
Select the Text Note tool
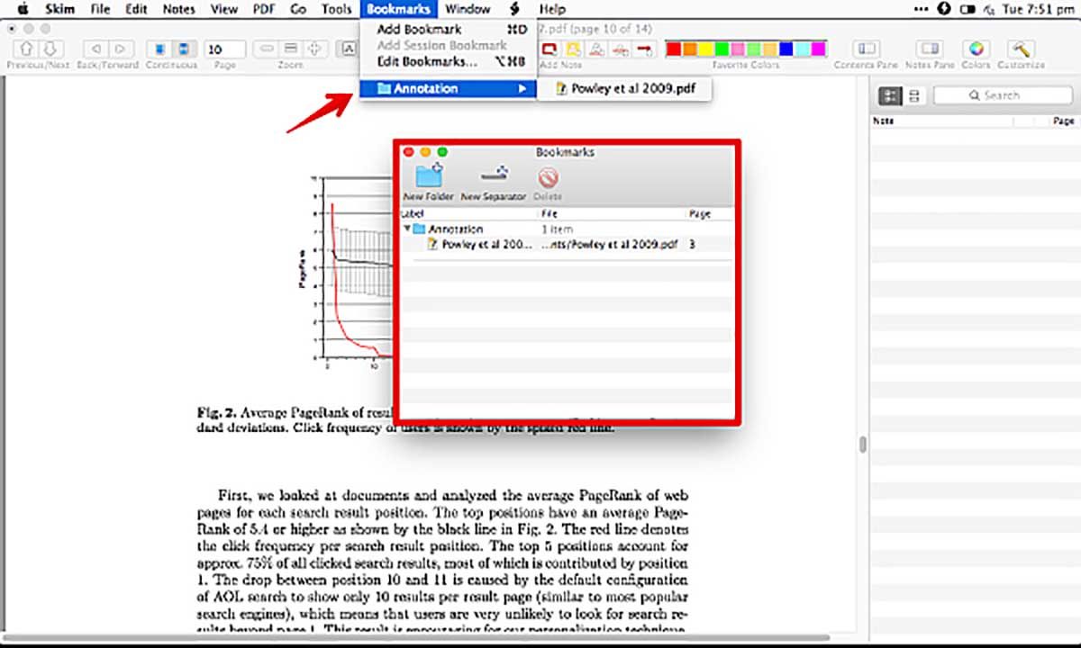pyautogui.click(x=551, y=47)
